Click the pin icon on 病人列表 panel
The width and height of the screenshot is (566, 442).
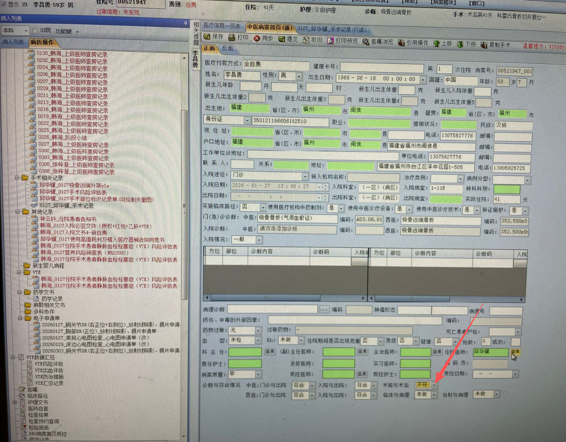tap(185, 24)
